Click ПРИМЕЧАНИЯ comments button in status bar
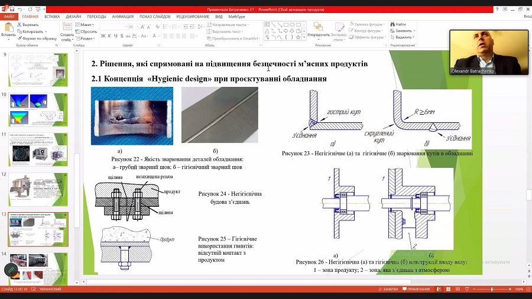 click(x=416, y=289)
